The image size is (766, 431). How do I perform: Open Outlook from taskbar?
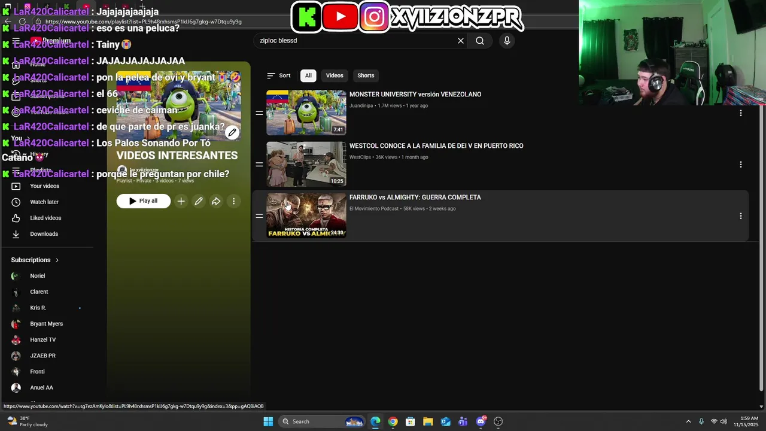(x=446, y=421)
